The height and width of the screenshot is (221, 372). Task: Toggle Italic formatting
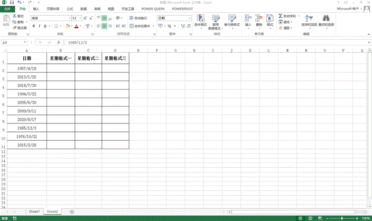40,26
